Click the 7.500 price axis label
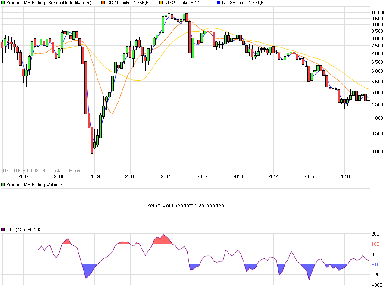Viewport: 388px width, 289px height. point(377,46)
